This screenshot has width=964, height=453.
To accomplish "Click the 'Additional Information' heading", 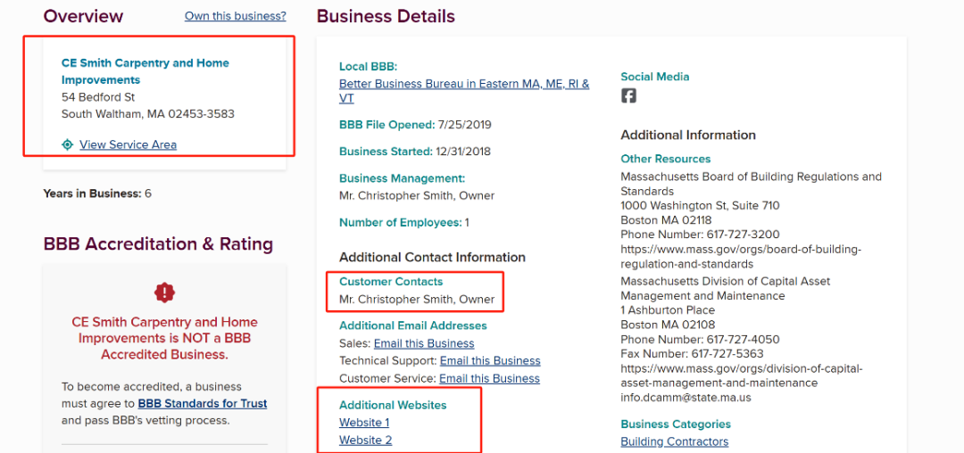I will tap(688, 135).
